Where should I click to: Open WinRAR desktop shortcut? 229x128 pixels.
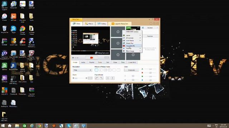tap(4, 42)
